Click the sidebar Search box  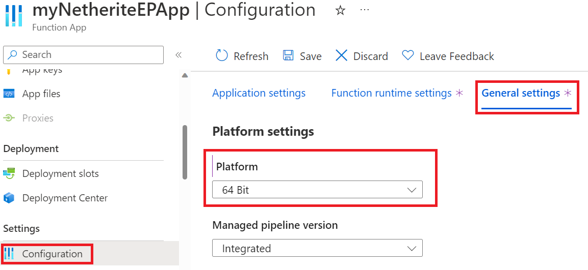tap(83, 55)
